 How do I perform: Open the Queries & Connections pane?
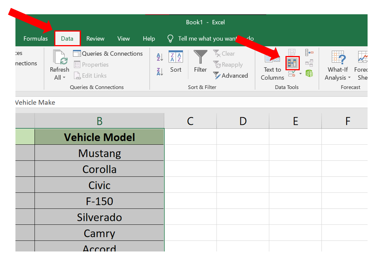pyautogui.click(x=108, y=53)
